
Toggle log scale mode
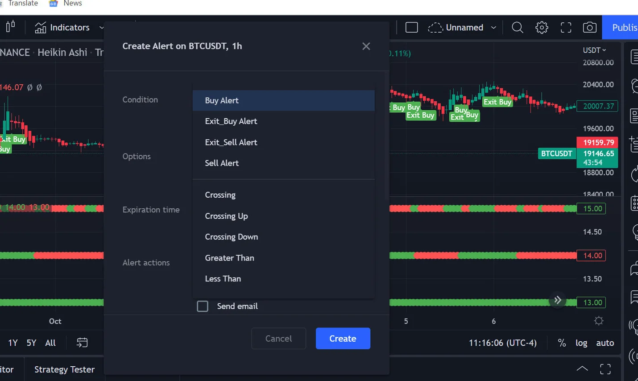pos(581,343)
